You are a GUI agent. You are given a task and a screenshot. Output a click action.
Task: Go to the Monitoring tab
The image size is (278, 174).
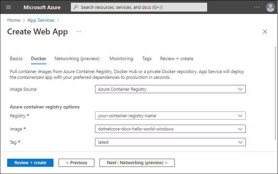pos(121,58)
